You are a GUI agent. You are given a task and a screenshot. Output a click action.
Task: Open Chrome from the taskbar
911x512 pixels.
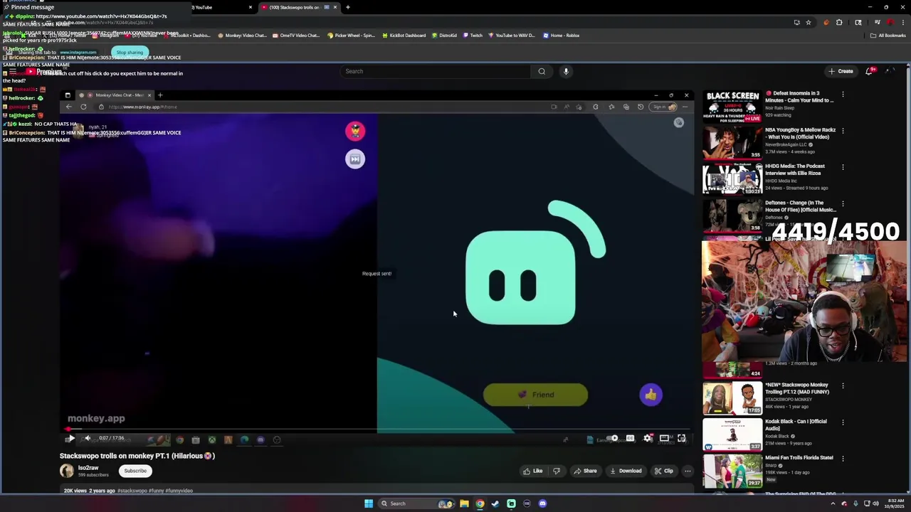coord(480,503)
